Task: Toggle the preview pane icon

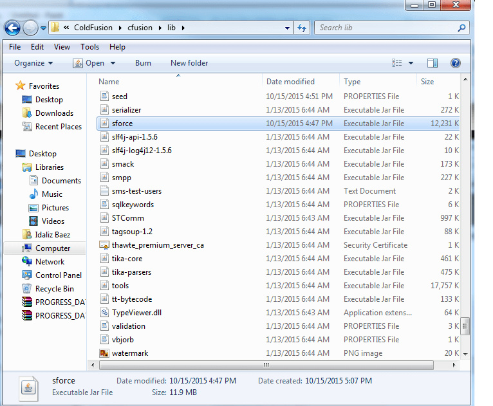Action: [x=433, y=63]
